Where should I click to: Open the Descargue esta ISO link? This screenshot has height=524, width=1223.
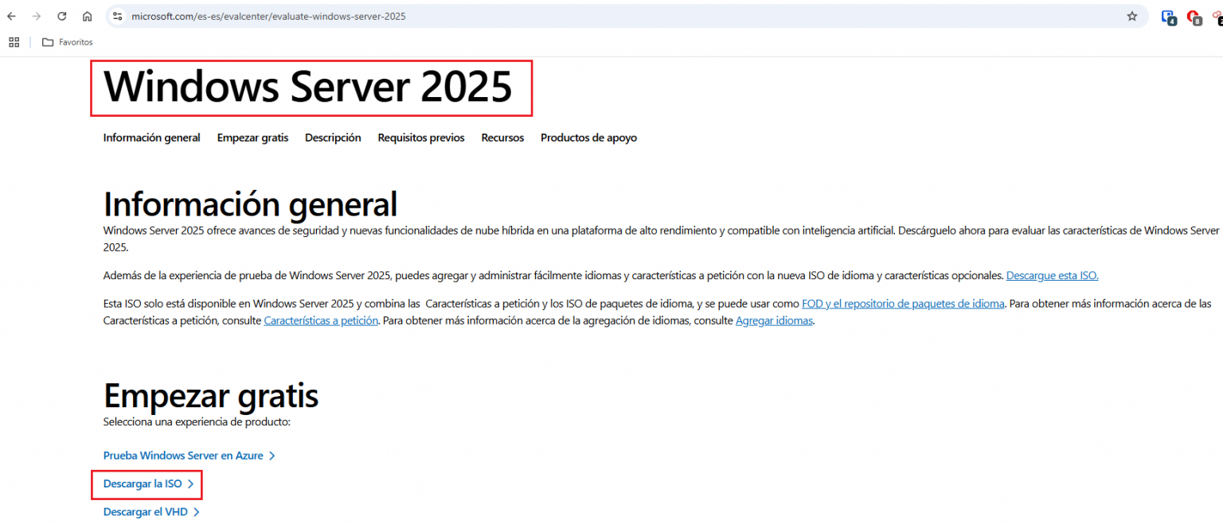pos(1052,276)
